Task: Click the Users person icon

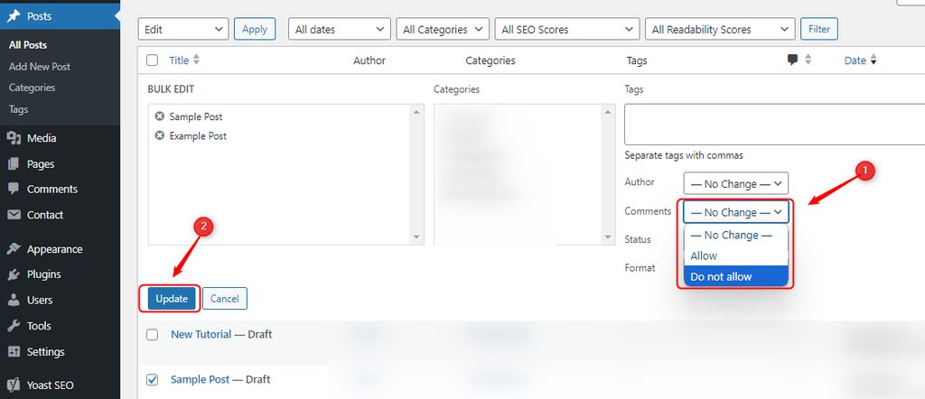Action: click(x=14, y=300)
